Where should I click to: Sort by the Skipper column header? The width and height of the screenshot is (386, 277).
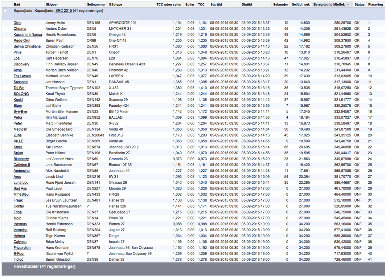tap(52, 4)
